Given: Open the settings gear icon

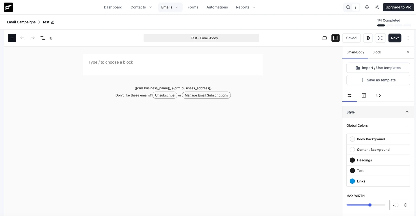Looking at the screenshot, I should [367, 7].
